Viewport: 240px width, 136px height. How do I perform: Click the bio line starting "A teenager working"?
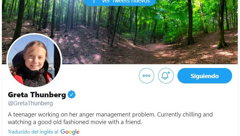tap(110, 114)
